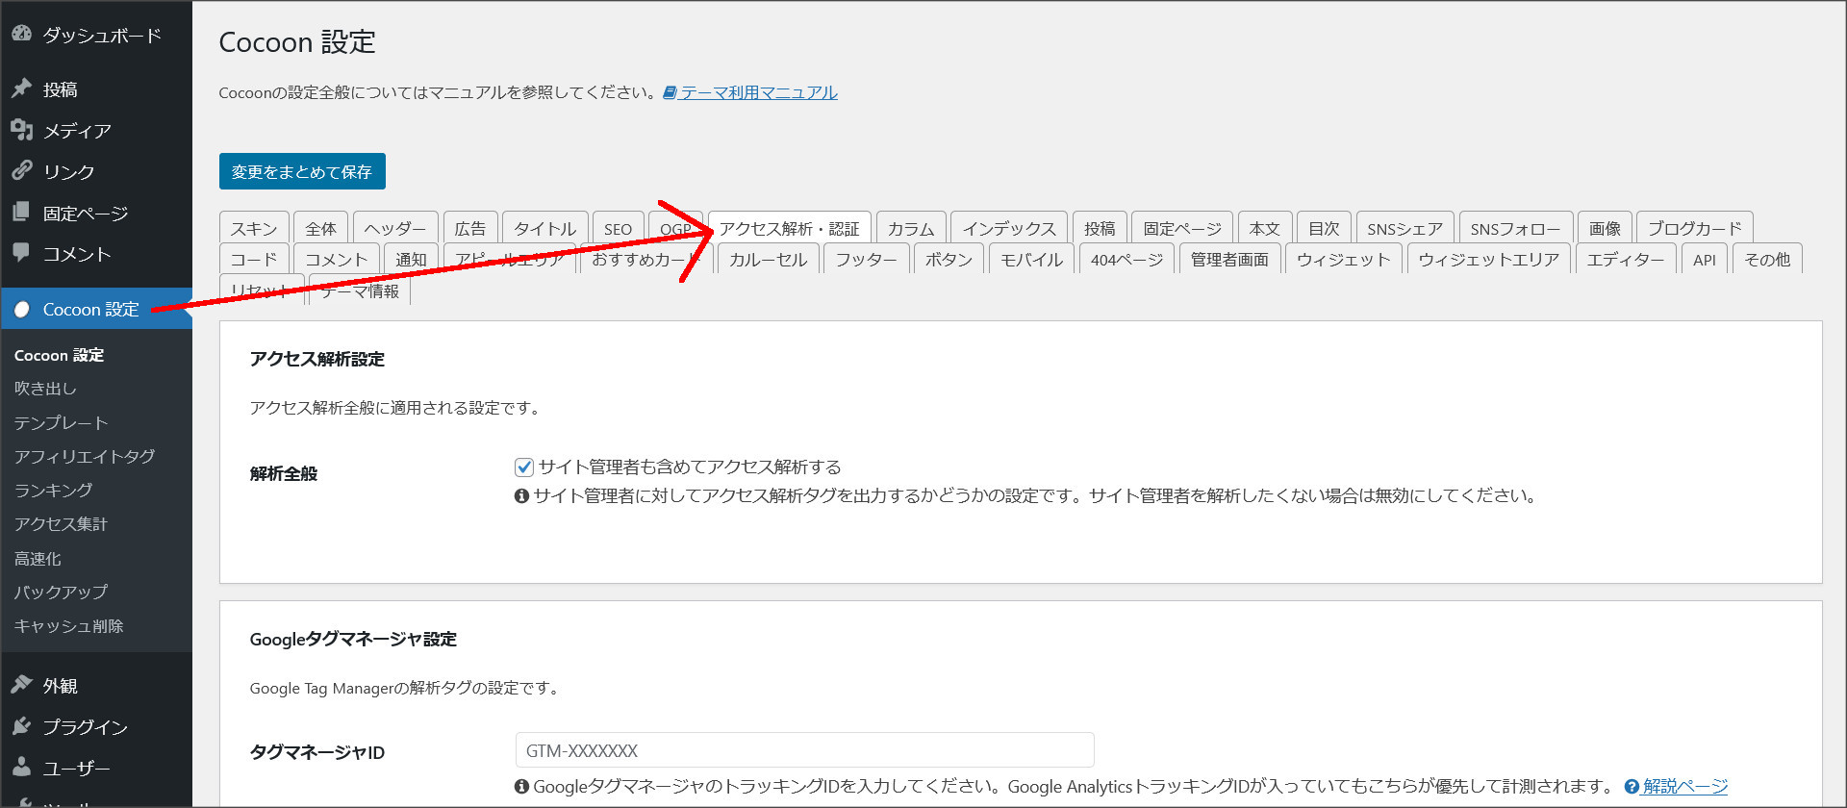Click the chain link icon (リンク)
Viewport: 1847px width, 808px height.
point(21,170)
